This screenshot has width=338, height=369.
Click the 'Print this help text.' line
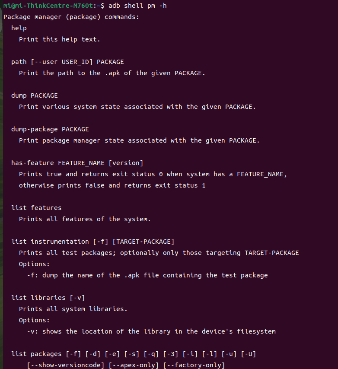(60, 39)
